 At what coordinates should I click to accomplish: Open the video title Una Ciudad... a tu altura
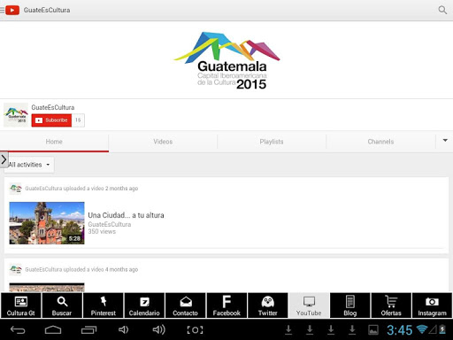(x=126, y=215)
